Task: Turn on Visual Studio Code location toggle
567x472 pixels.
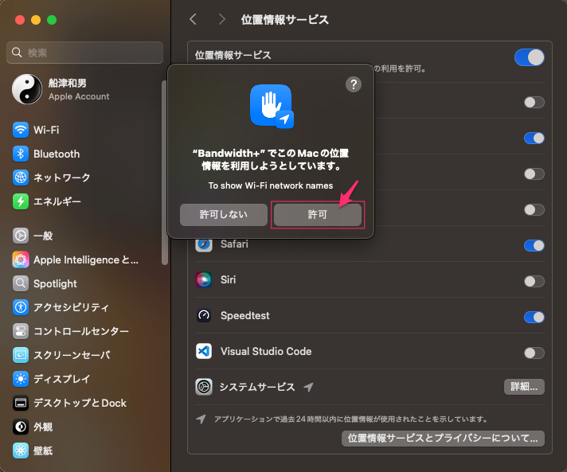Action: coord(534,353)
